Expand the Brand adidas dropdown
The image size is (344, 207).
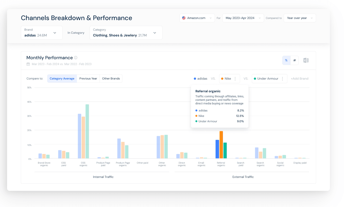(x=55, y=33)
